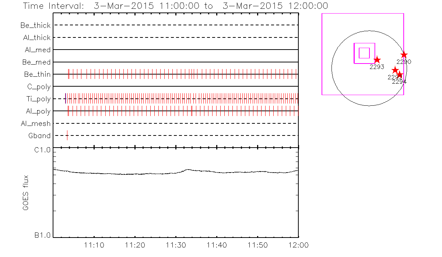Click the 11:40 time axis label
442x257 pixels.
coord(217,245)
